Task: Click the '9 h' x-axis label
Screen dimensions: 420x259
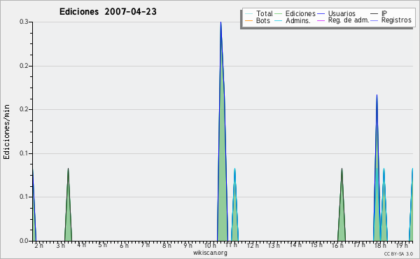Action: click(188, 245)
